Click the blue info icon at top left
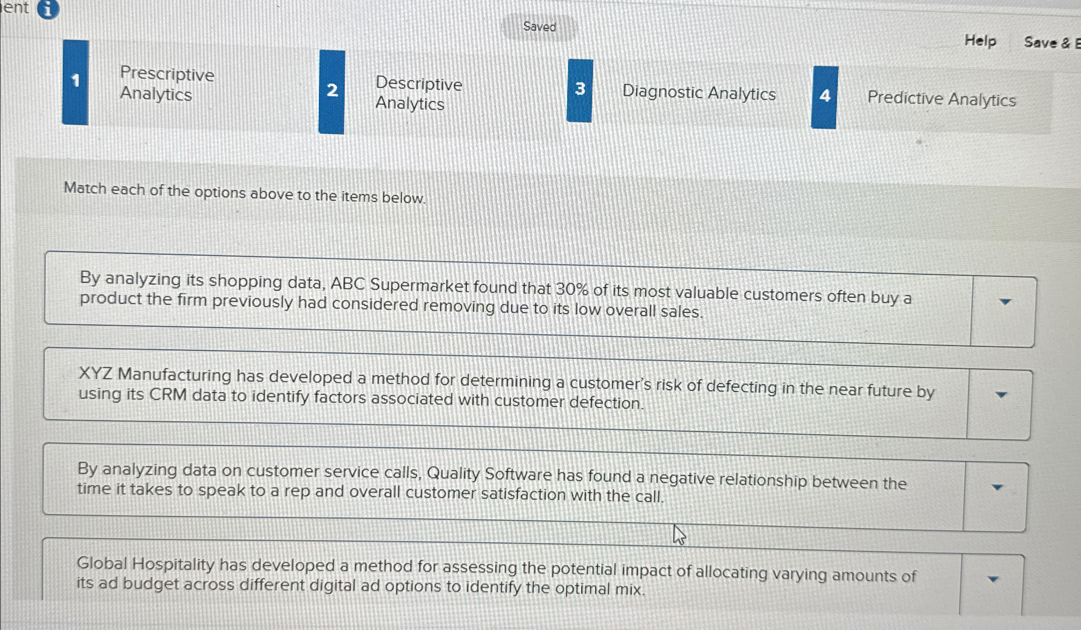1081x630 pixels. coord(48,9)
